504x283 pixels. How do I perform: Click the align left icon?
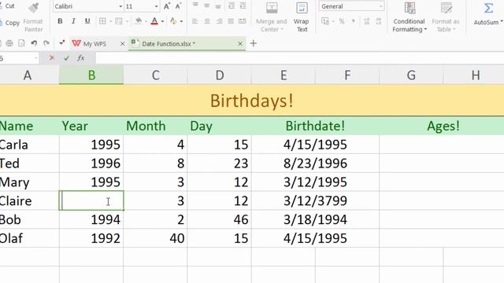[195, 21]
